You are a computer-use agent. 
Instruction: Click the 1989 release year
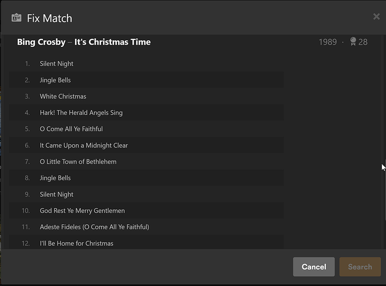click(328, 42)
